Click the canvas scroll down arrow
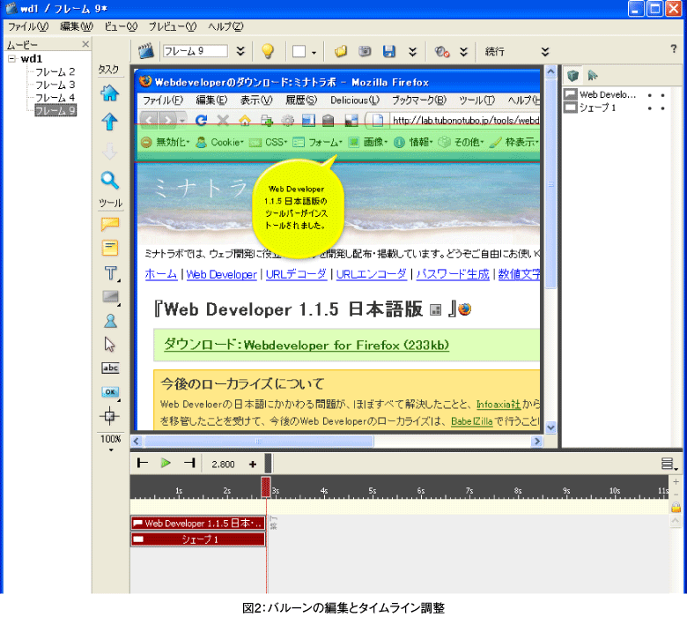The height and width of the screenshot is (617, 687). pyautogui.click(x=551, y=427)
